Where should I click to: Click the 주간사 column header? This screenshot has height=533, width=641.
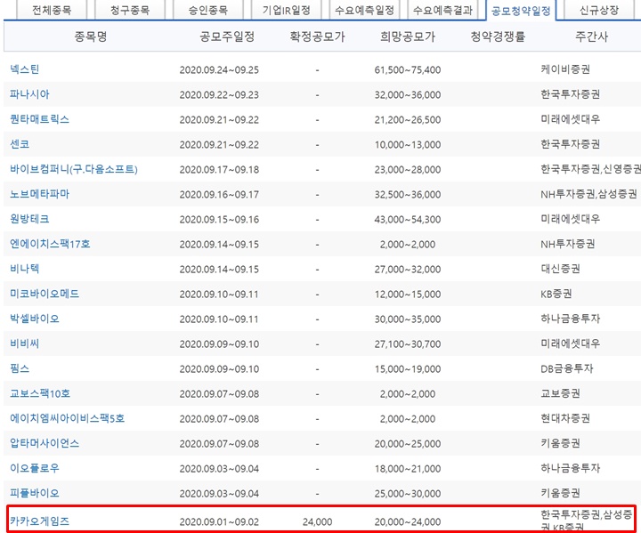591,36
